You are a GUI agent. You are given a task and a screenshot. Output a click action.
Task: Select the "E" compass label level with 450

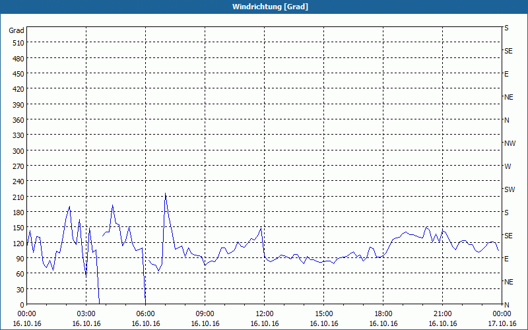click(506, 74)
